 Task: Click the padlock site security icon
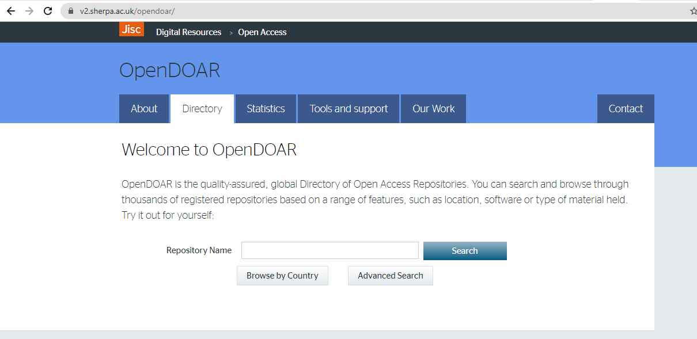(x=71, y=11)
